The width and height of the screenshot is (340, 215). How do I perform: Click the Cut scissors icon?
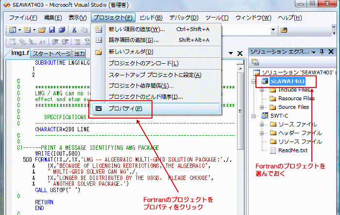pyautogui.click(x=74, y=30)
